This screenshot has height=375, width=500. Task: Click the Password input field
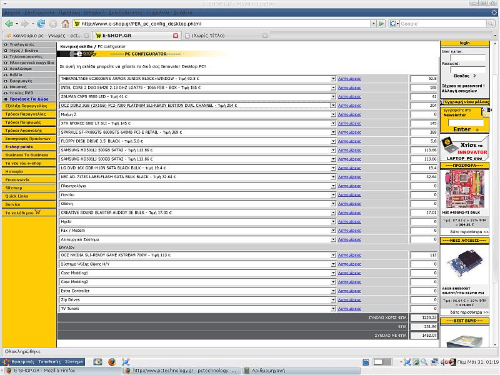point(467,69)
